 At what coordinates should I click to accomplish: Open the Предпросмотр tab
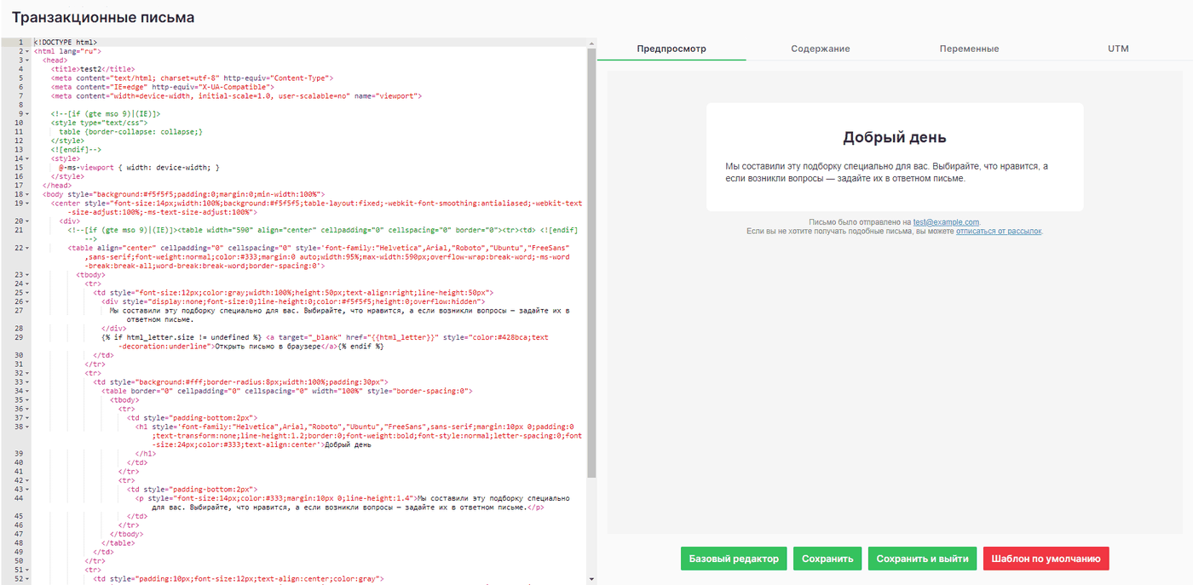(x=671, y=49)
